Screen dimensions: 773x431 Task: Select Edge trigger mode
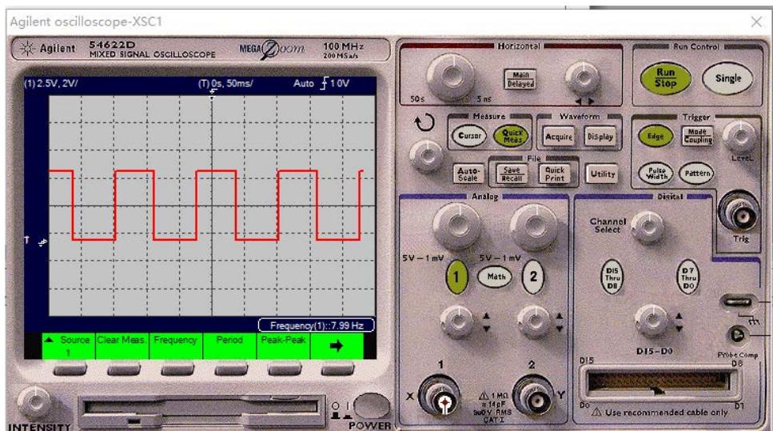tap(655, 137)
